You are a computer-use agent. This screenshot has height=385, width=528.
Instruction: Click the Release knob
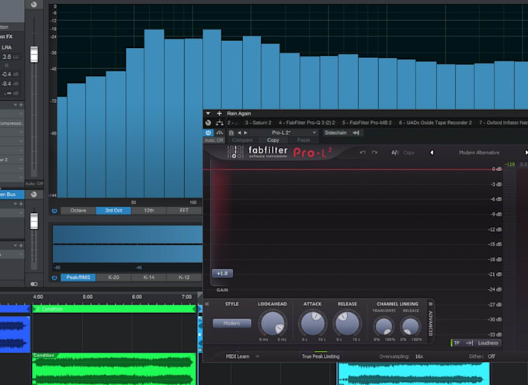347,323
